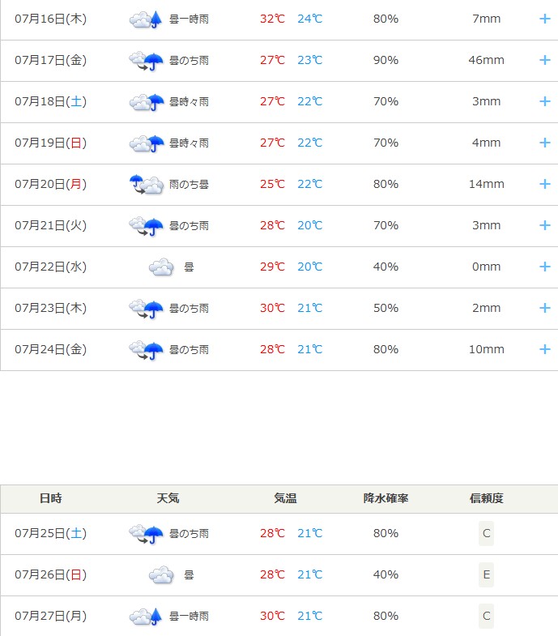Click the 46mm rainfall value
The width and height of the screenshot is (558, 636).
point(486,60)
